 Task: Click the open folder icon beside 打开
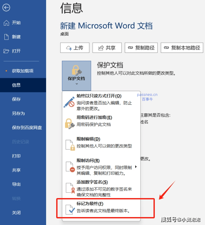pyautogui.click(x=6, y=51)
